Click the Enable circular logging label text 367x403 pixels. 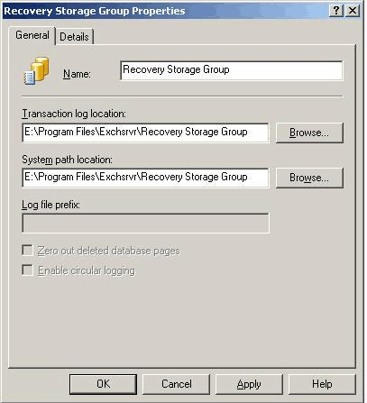[x=87, y=270]
